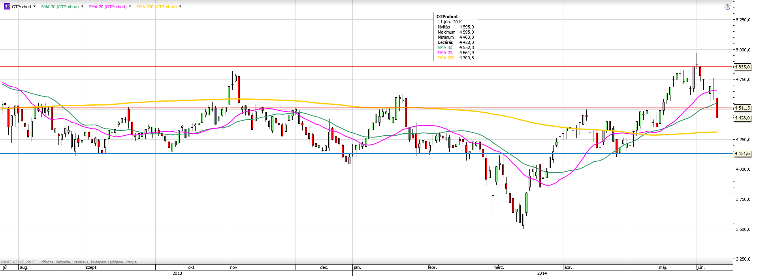757x276 pixels.
Task: Click the Minimum 4 400,0 tooltip row
Action: click(456, 37)
